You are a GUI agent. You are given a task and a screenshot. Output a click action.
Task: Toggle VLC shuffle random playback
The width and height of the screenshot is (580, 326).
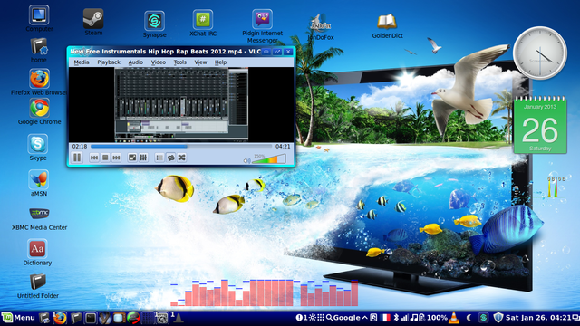181,158
